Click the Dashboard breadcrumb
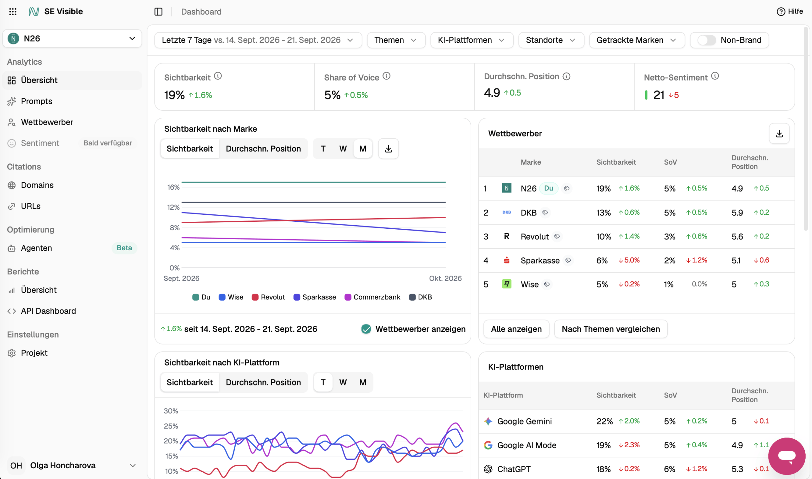 coord(201,12)
